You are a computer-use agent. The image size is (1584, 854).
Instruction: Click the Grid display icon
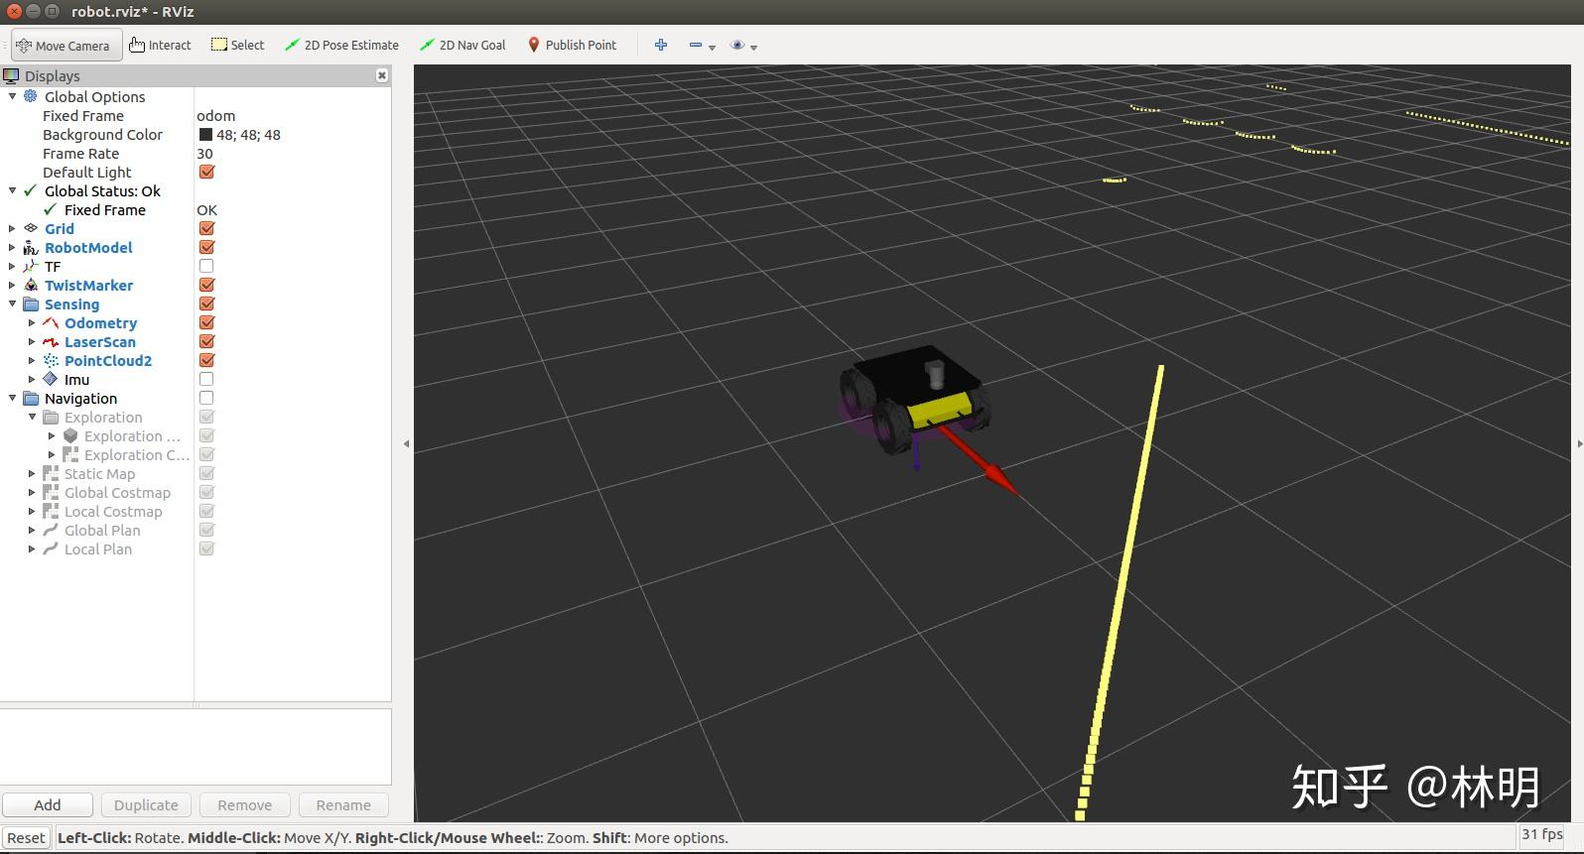point(31,228)
